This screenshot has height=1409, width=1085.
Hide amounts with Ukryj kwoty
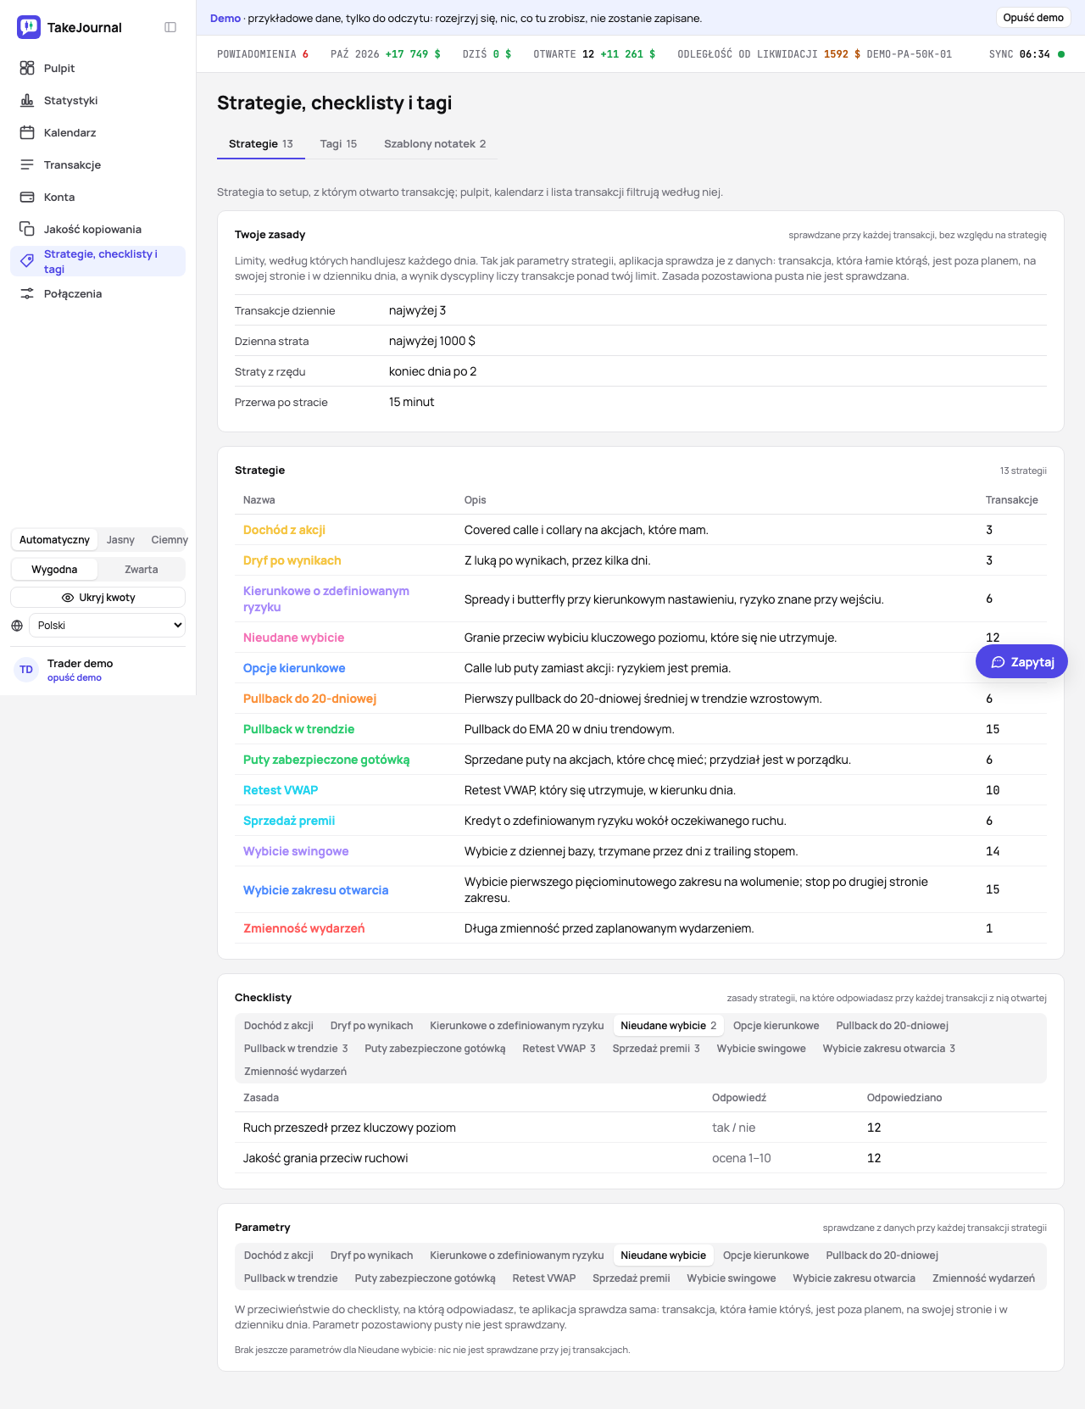[x=98, y=598]
